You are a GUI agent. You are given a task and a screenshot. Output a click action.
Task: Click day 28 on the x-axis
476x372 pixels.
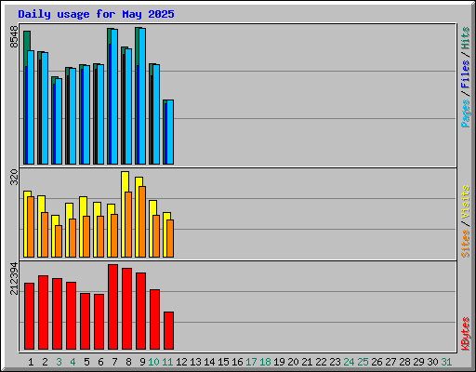pos(404,362)
